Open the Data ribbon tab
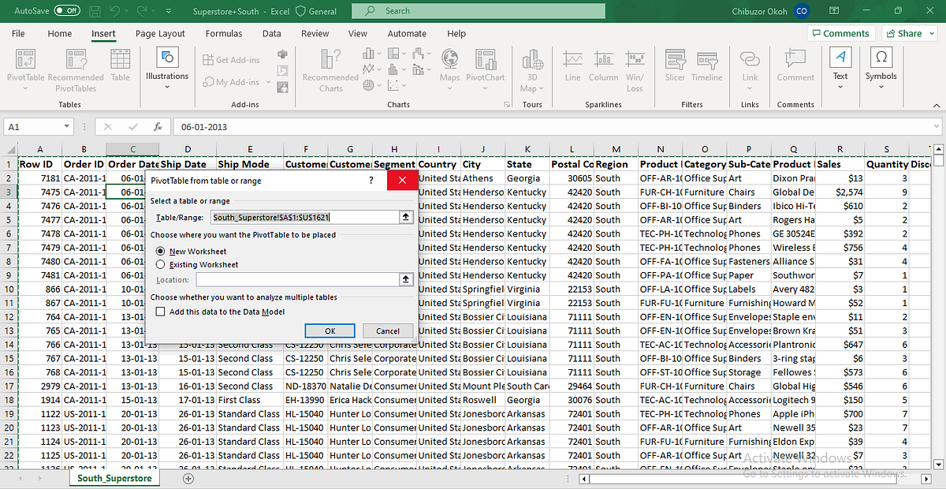This screenshot has height=489, width=946. coord(271,33)
